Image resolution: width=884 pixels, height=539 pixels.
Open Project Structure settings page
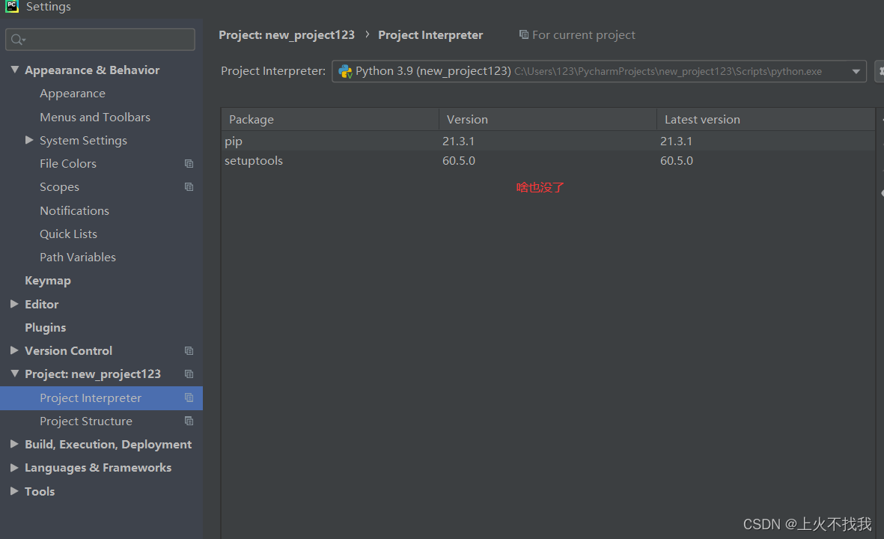85,421
